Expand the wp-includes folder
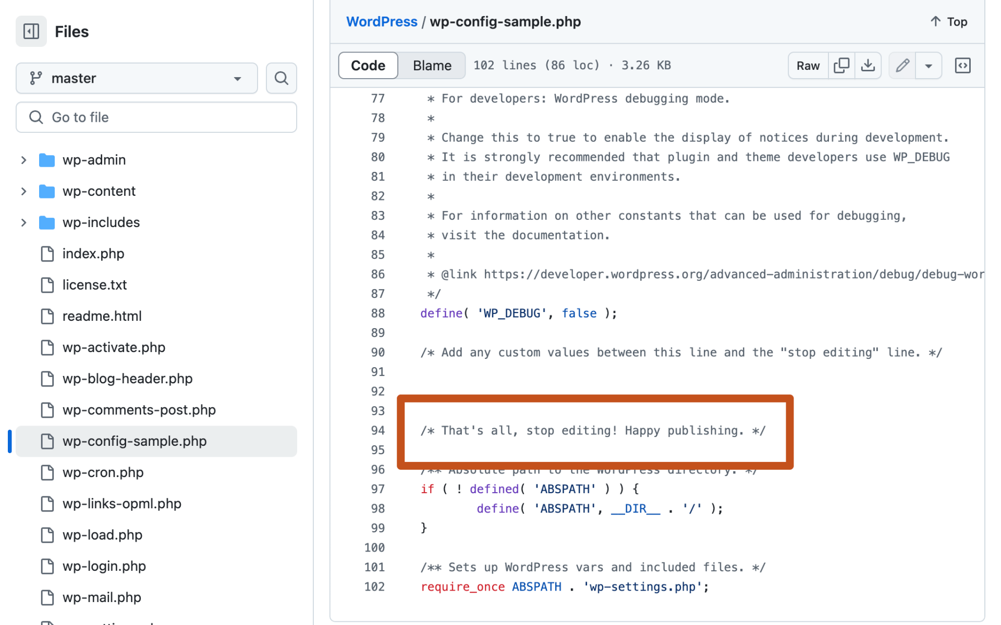This screenshot has height=625, width=1001. point(23,222)
